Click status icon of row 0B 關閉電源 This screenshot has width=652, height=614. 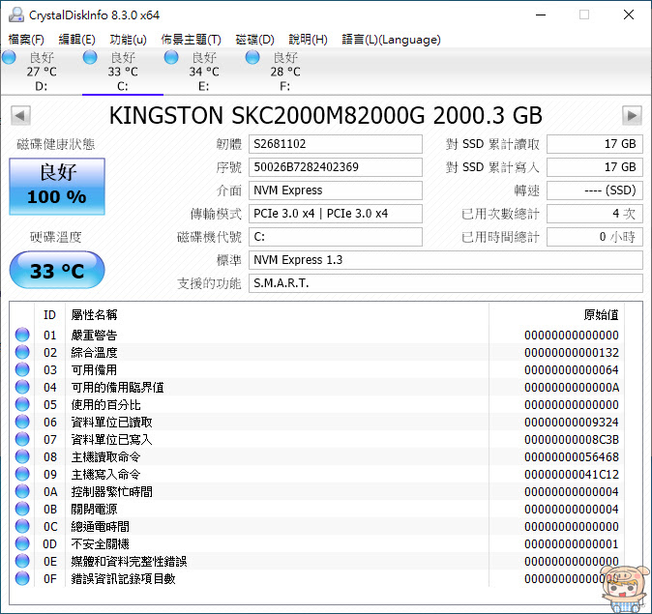[22, 509]
